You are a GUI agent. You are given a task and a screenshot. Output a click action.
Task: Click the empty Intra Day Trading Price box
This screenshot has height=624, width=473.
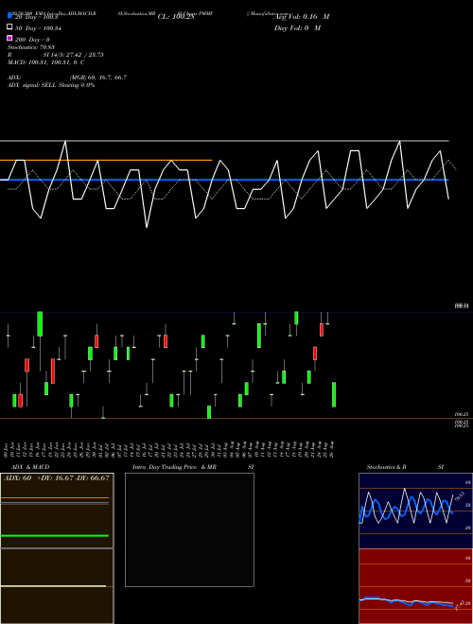point(189,529)
